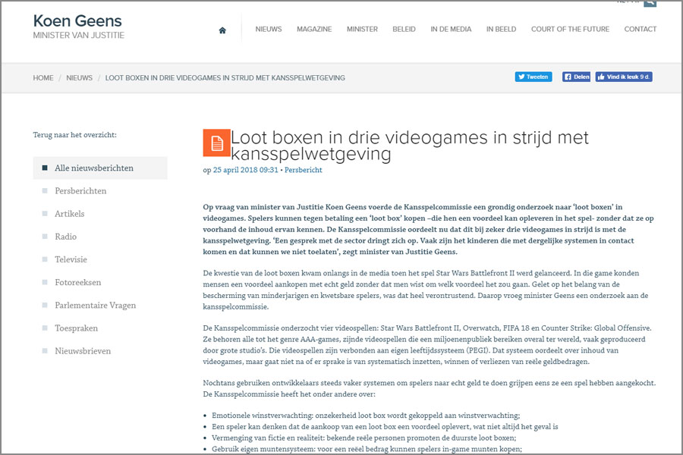Open the BELEID menu item
The width and height of the screenshot is (683, 455).
point(404,29)
